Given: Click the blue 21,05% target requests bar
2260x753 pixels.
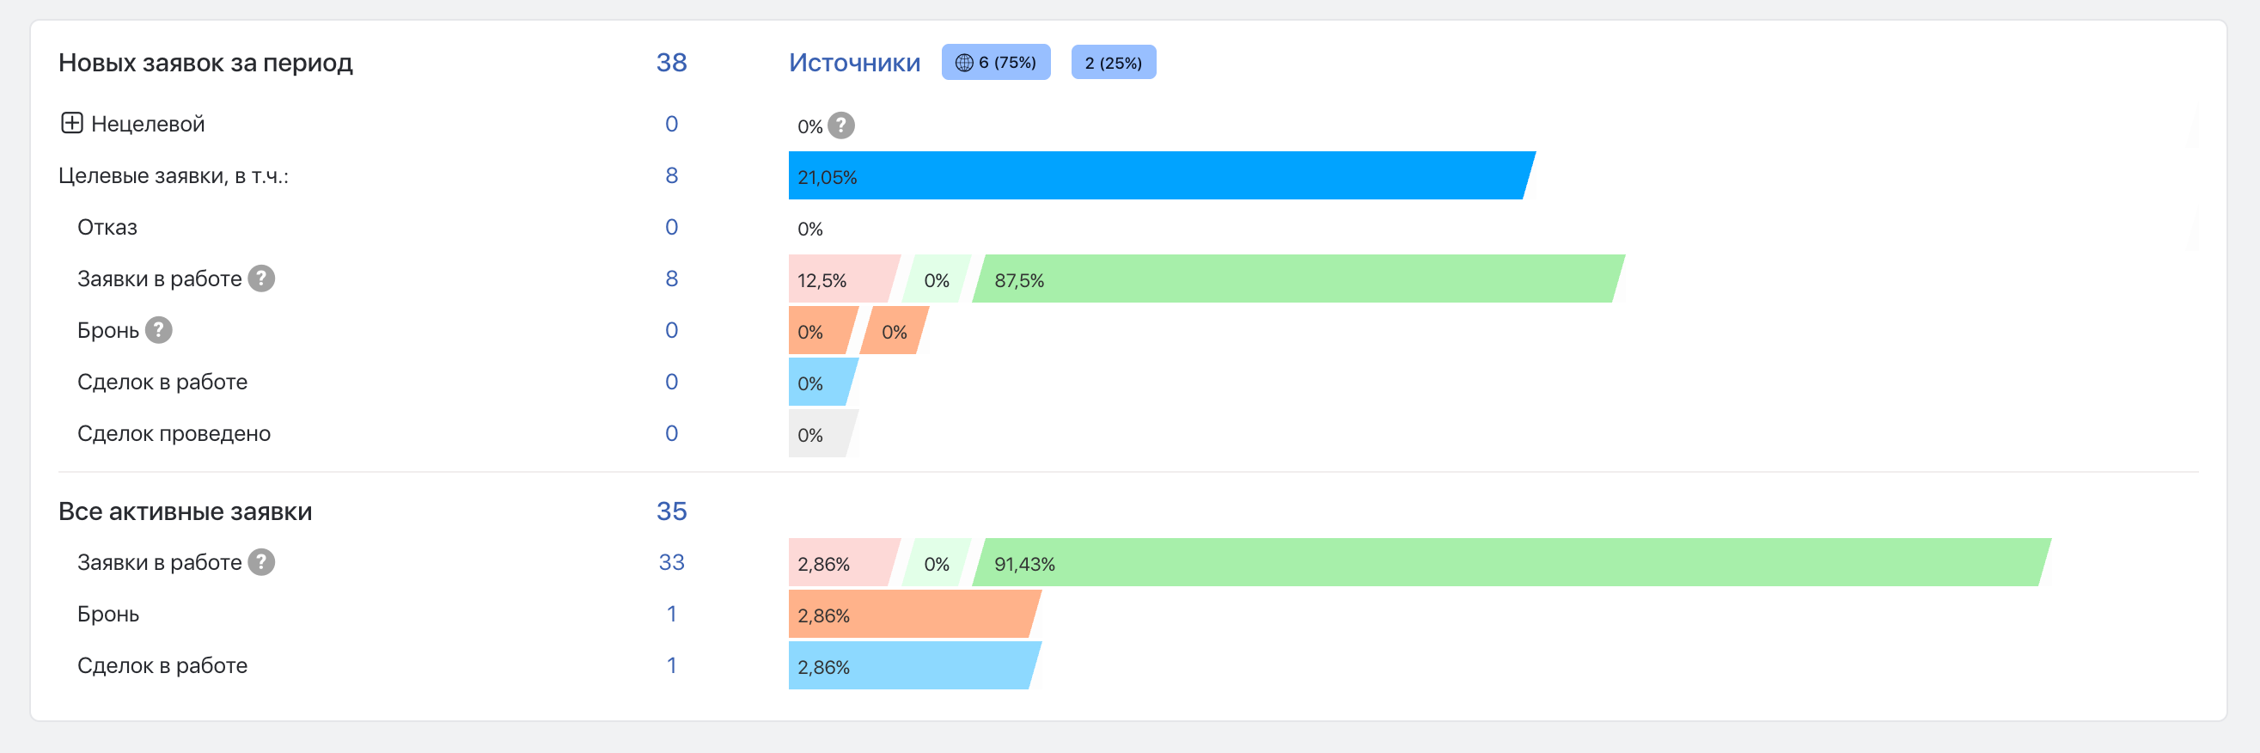Looking at the screenshot, I should tap(1158, 175).
